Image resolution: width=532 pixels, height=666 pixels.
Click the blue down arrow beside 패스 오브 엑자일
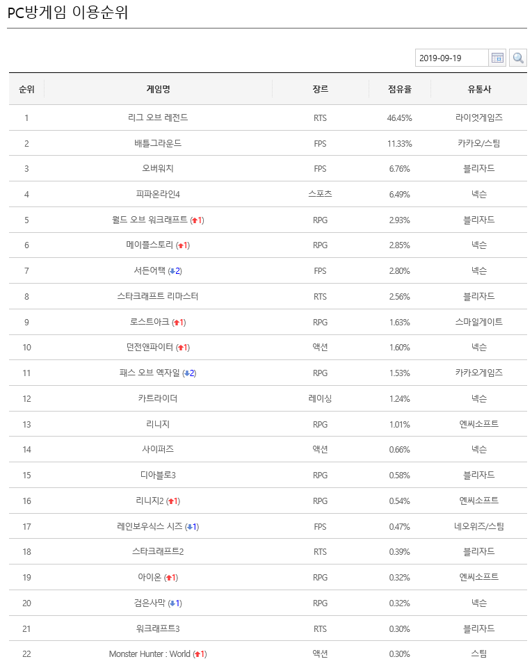point(186,373)
